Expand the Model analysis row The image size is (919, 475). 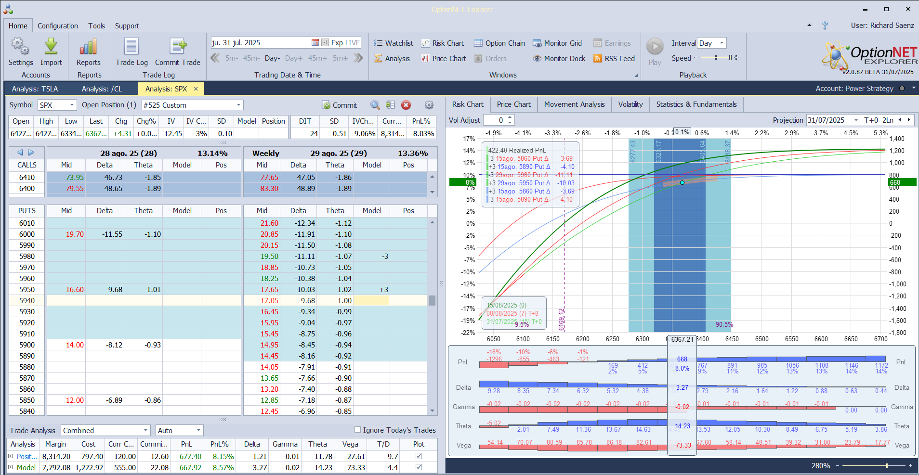(x=10, y=467)
